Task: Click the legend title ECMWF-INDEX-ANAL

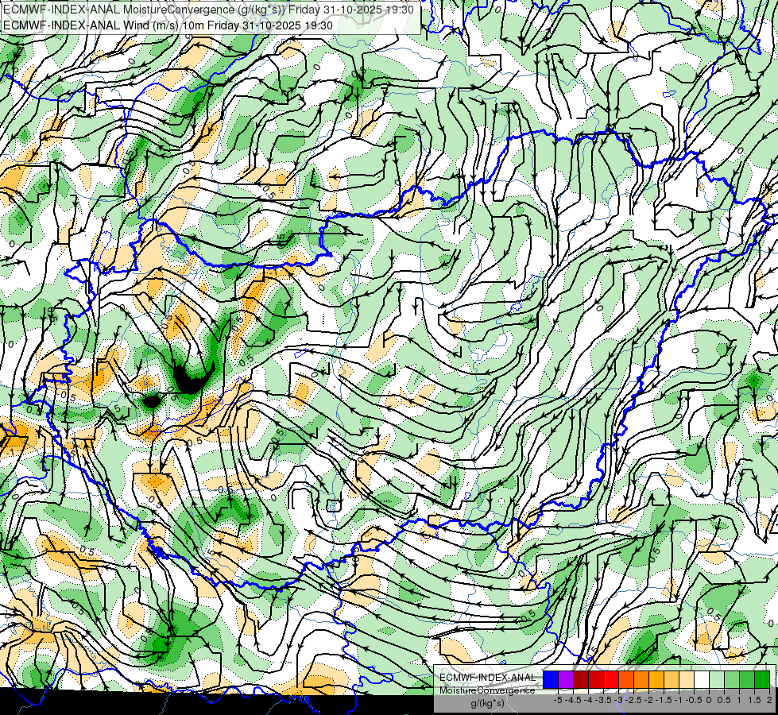Action: [x=488, y=678]
